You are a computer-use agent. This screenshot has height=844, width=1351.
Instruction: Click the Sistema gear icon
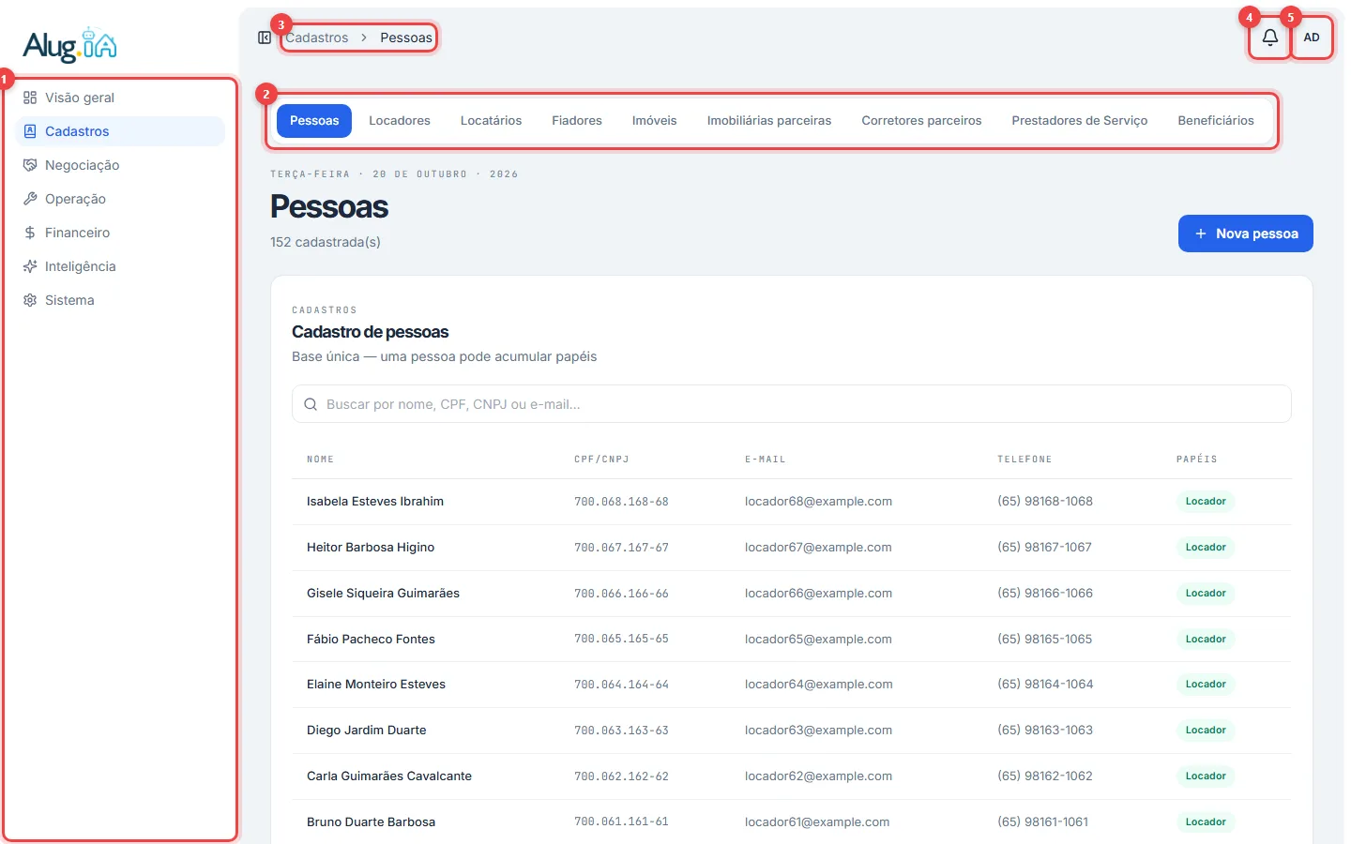(30, 300)
